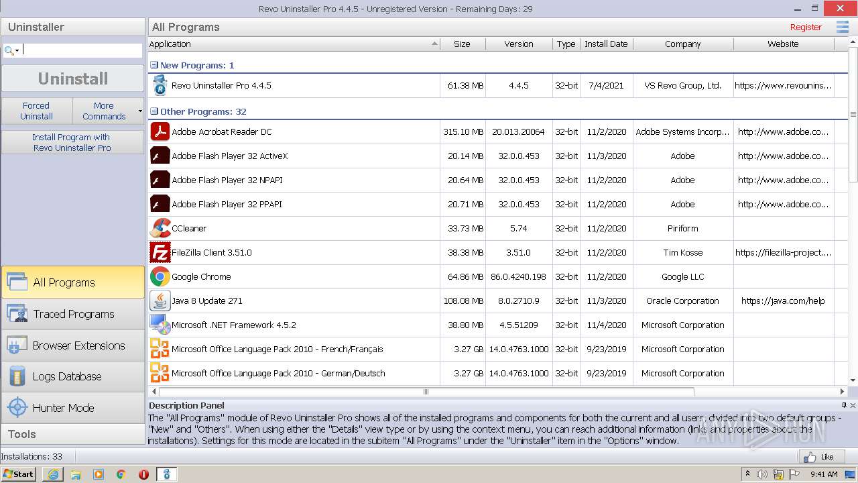Click the Java 8 Update 271 icon
Screen dimensions: 858x483
click(x=160, y=301)
